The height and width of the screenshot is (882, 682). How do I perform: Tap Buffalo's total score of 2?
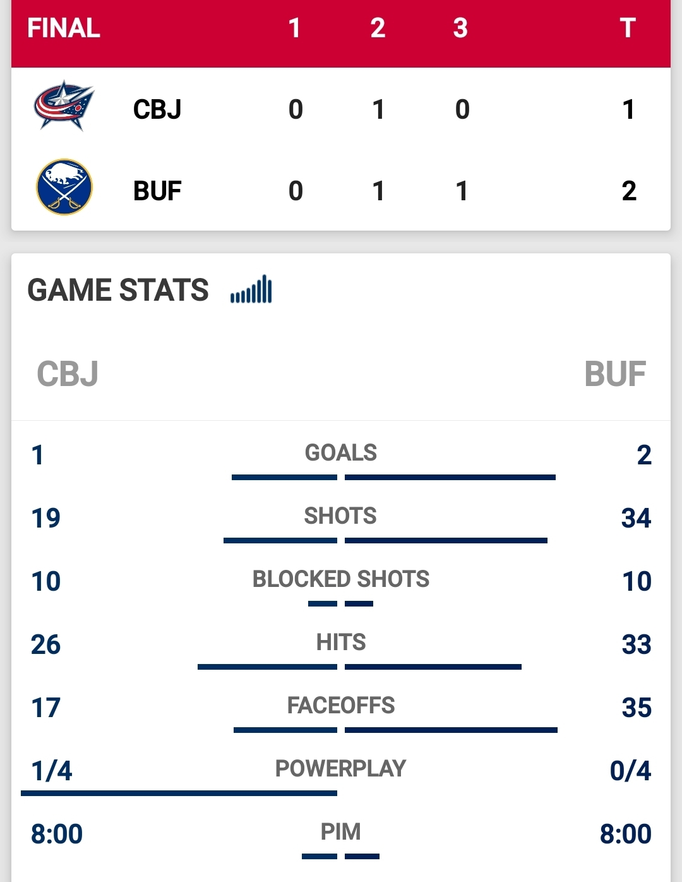(629, 191)
